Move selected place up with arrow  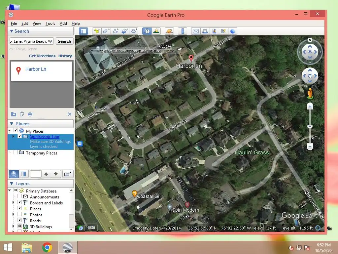pos(46,174)
